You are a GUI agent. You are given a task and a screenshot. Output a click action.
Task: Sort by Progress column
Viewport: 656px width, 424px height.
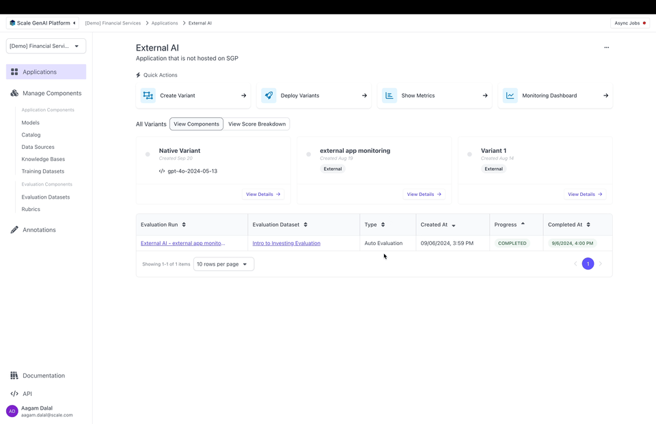point(523,224)
